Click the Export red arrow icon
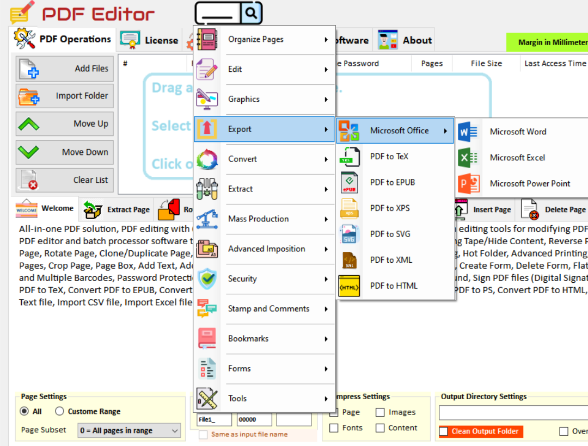588x446 pixels. pyautogui.click(x=207, y=129)
